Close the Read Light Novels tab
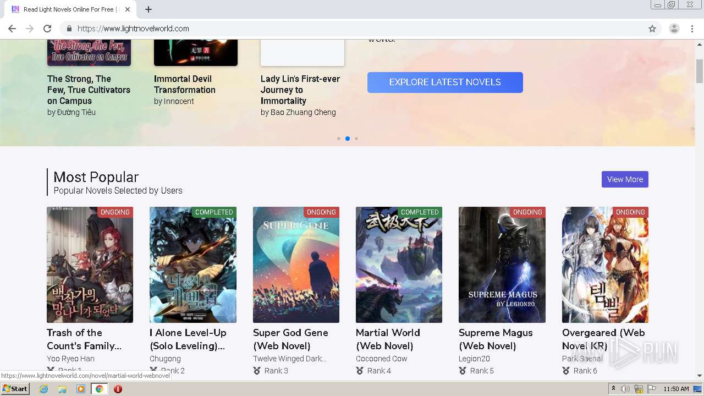Viewport: 704px width, 396px height. pos(128,9)
